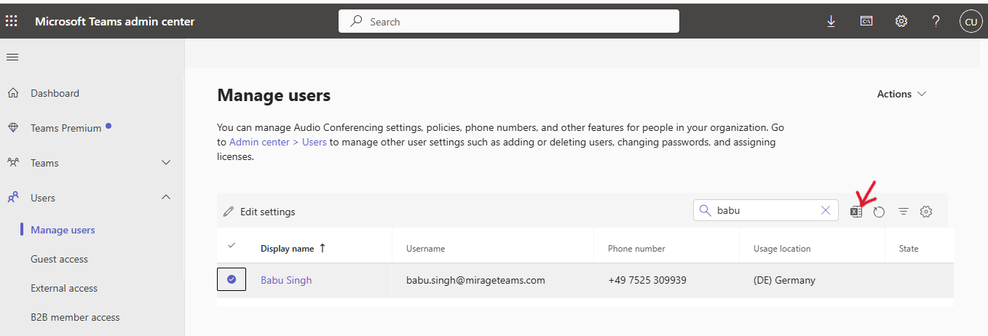
Task: Open the app launcher waffle icon
Action: [12, 21]
